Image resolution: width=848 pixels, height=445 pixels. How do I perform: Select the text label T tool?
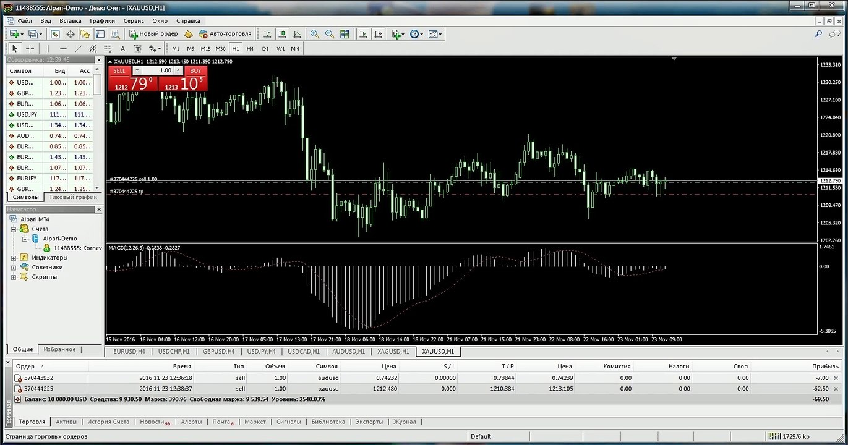pyautogui.click(x=137, y=48)
